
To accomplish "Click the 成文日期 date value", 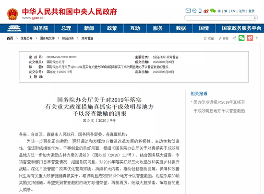I will (163, 62).
